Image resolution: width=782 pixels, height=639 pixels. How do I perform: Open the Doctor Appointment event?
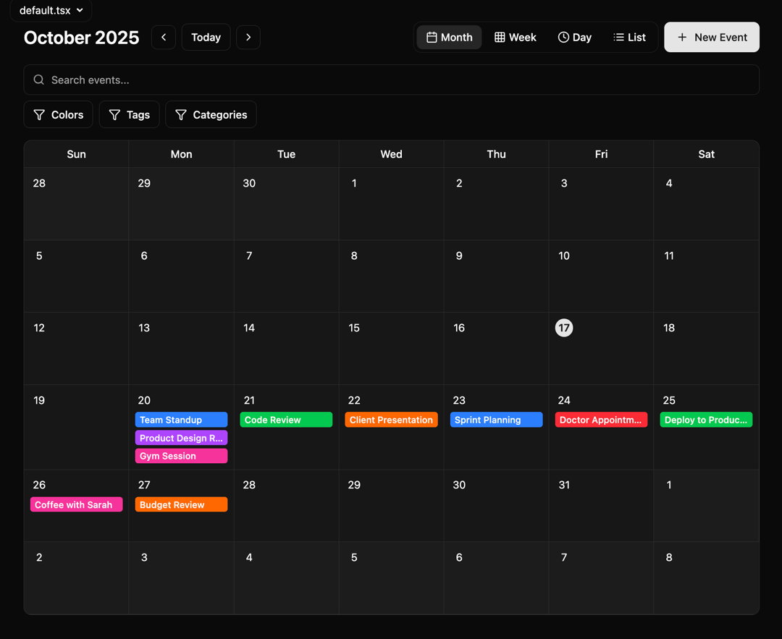pyautogui.click(x=602, y=420)
